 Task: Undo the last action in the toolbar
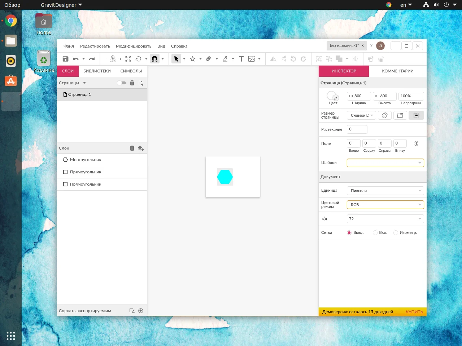tap(75, 59)
